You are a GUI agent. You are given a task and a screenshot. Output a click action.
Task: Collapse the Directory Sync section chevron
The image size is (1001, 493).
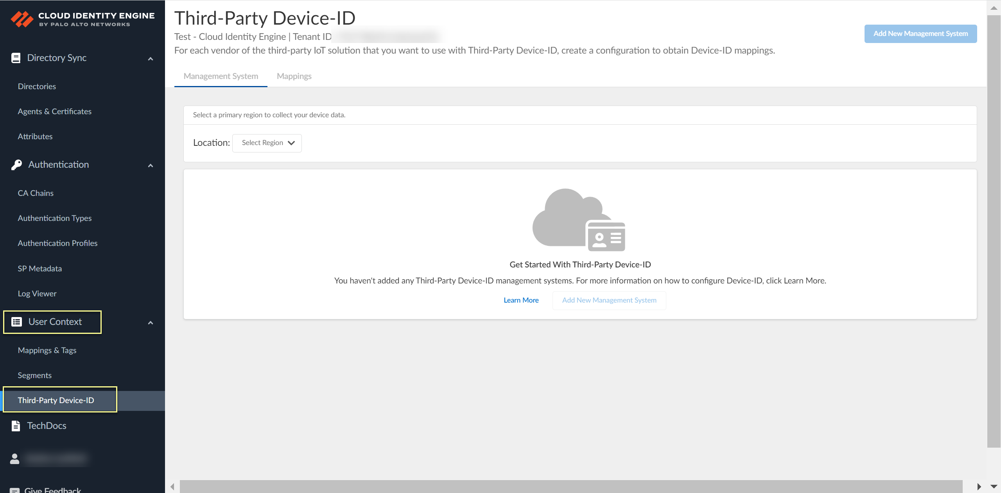coord(151,59)
